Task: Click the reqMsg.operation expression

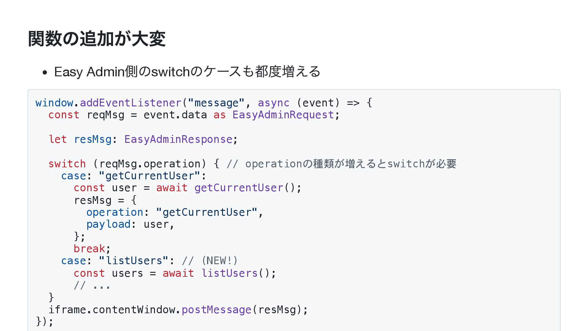Action: pyautogui.click(x=150, y=164)
